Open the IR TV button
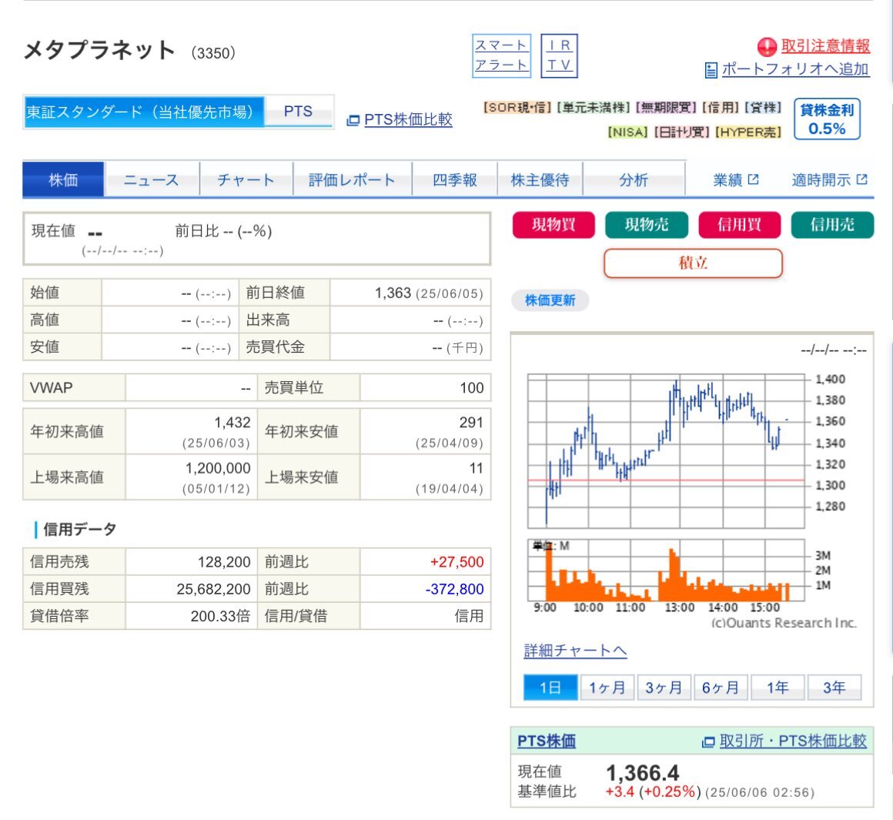Image resolution: width=893 pixels, height=820 pixels. [559, 55]
